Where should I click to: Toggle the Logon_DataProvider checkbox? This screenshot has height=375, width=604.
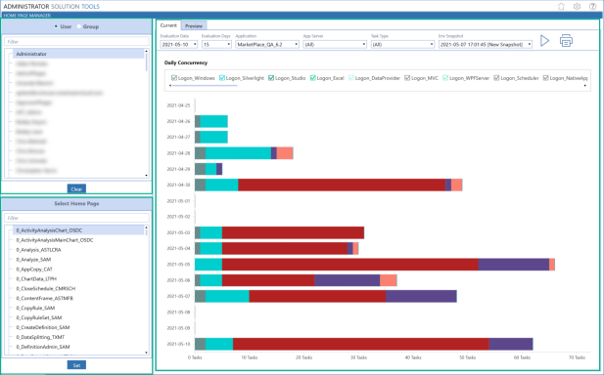click(350, 78)
